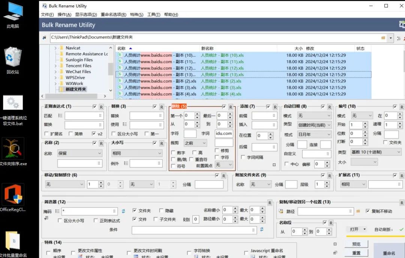Uncheck the v2 checkbox
Viewport: 405px width, 258px height.
coord(94,134)
